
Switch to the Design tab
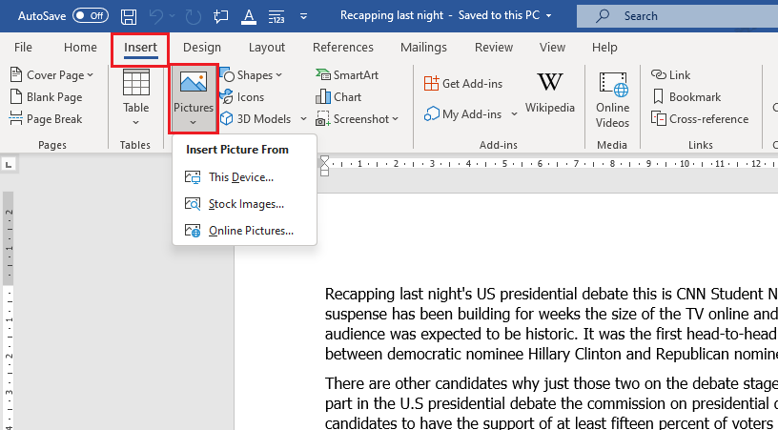pos(202,47)
